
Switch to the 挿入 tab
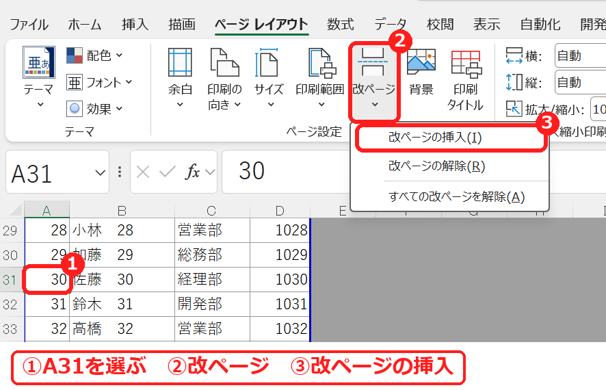[x=135, y=25]
